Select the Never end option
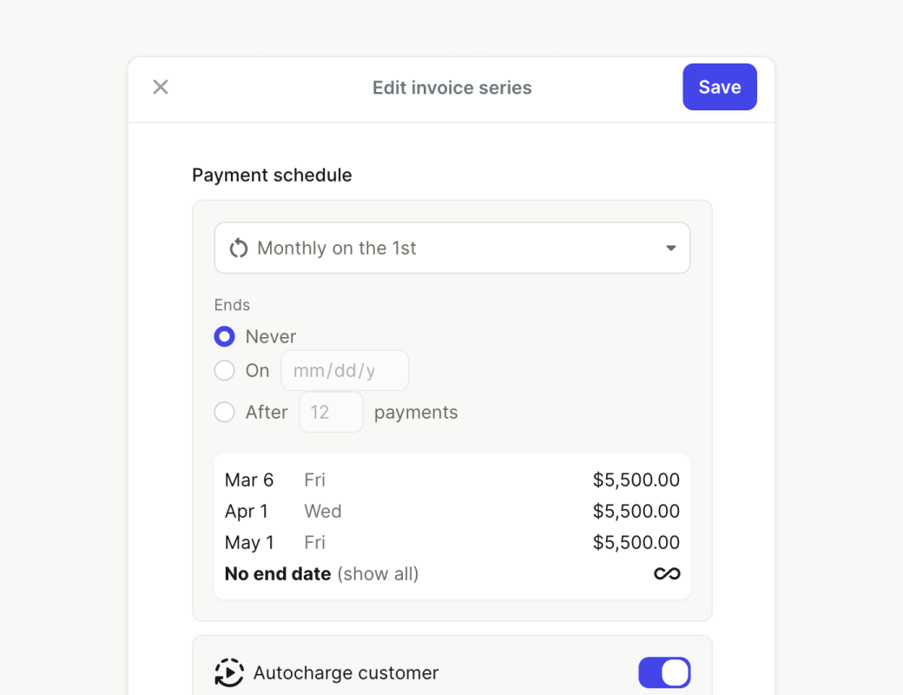The image size is (903, 695). click(x=224, y=336)
